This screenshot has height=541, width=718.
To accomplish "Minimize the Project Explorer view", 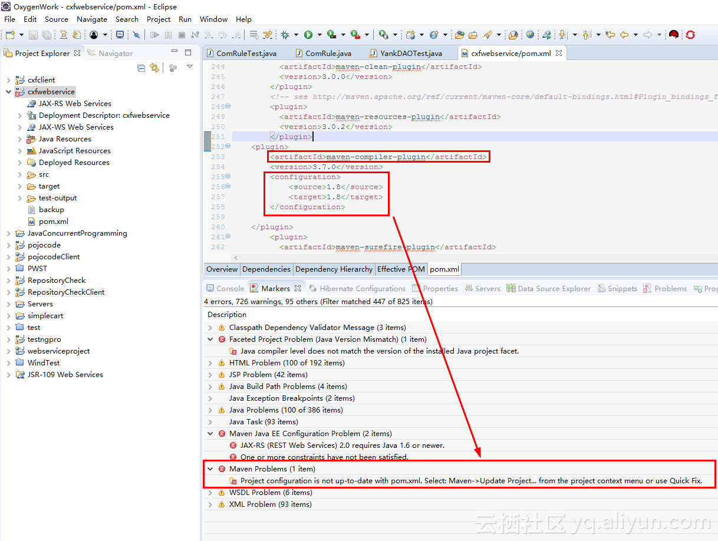I will point(174,52).
